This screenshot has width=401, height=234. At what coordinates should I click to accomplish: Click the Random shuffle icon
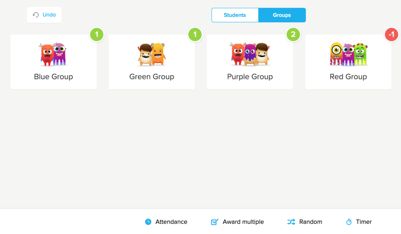(x=291, y=222)
